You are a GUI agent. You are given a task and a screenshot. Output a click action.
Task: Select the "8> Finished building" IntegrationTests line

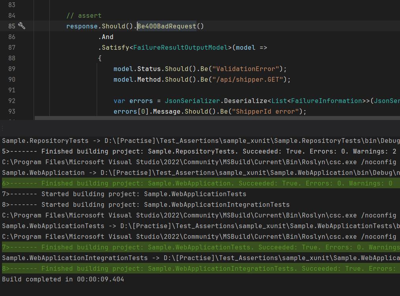(x=197, y=268)
